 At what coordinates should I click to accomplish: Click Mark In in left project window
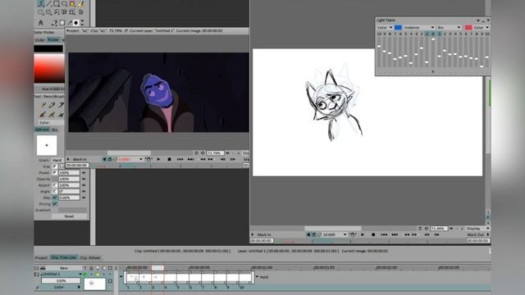[80, 159]
